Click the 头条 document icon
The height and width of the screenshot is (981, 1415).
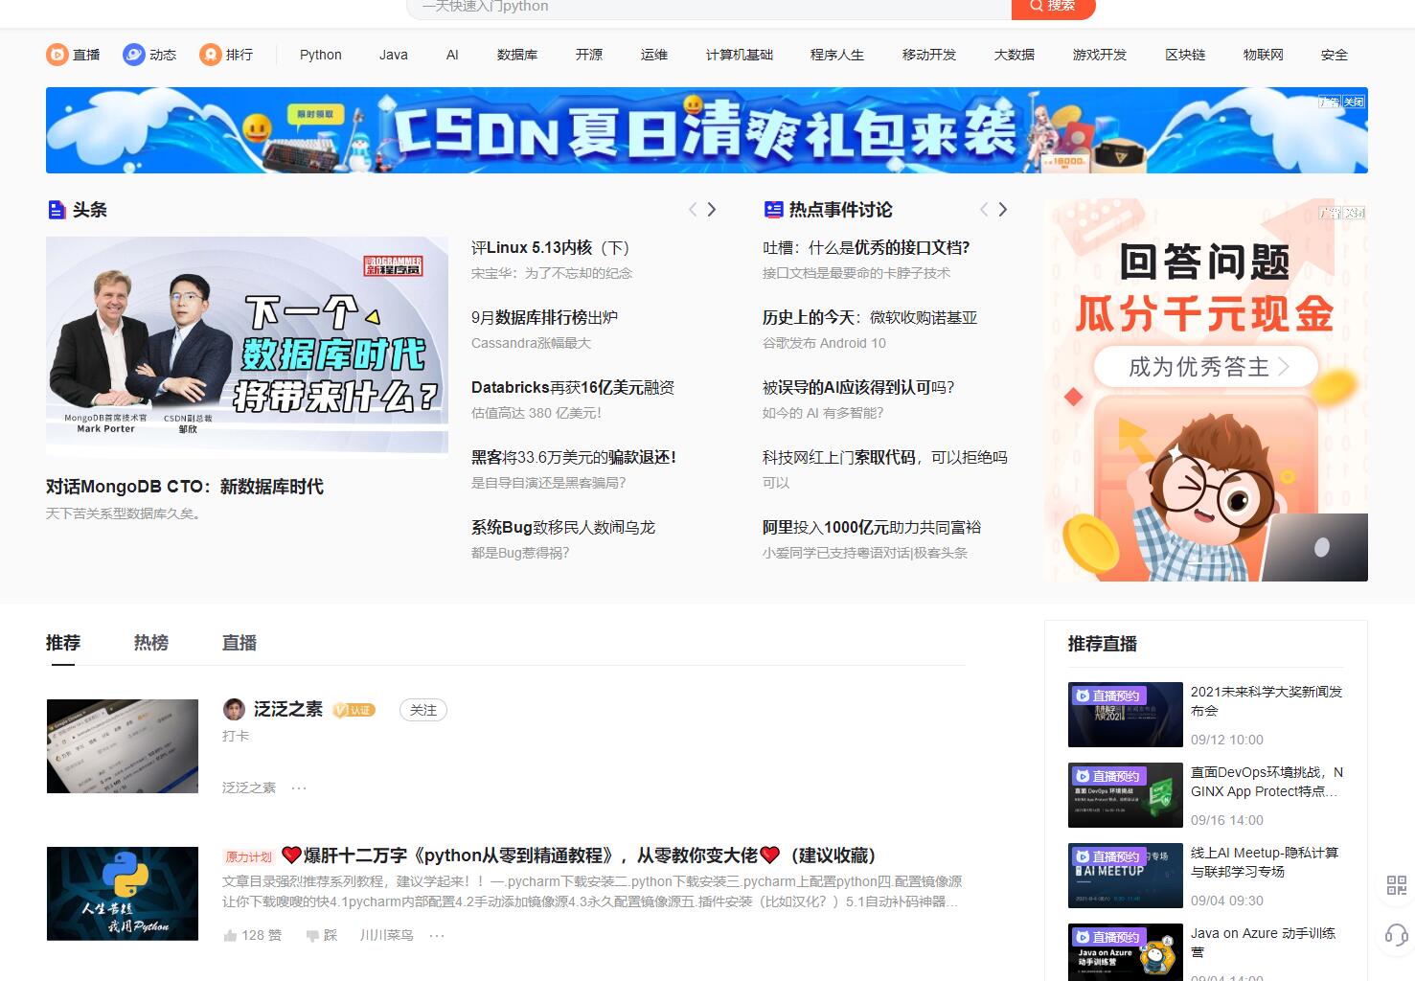[x=56, y=209]
